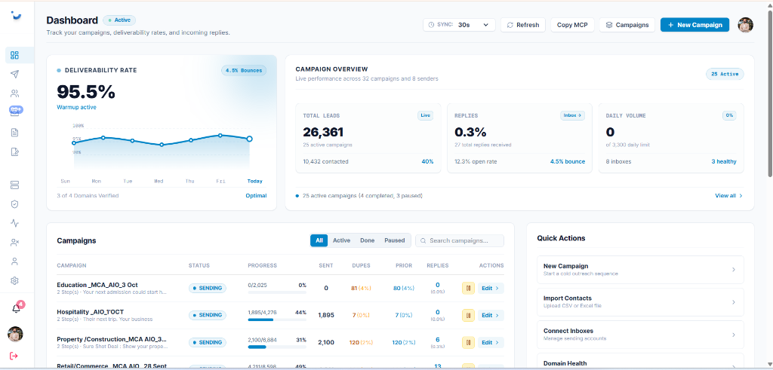Click the 25 Active badge
This screenshot has height=370, width=773.
tap(725, 74)
